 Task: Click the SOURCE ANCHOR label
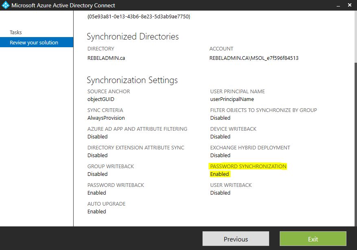109,91
